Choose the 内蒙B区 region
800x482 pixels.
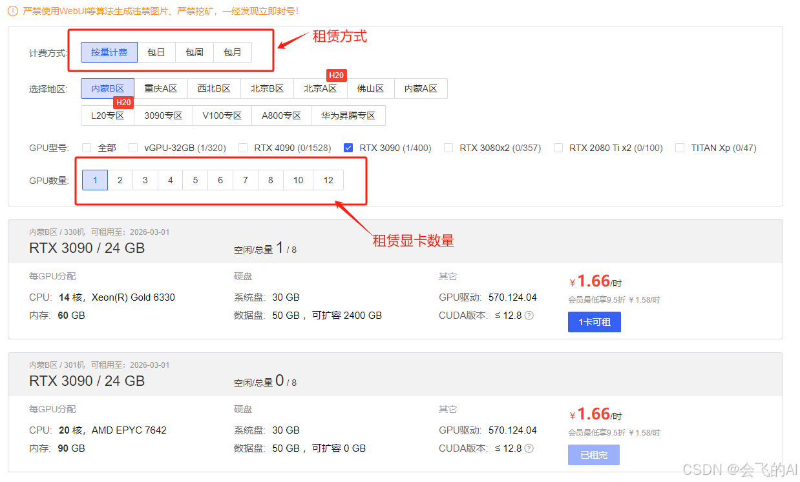click(x=107, y=88)
